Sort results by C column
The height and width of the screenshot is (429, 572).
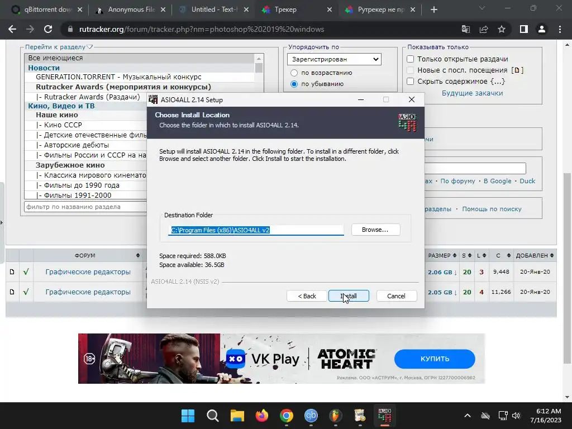501,255
